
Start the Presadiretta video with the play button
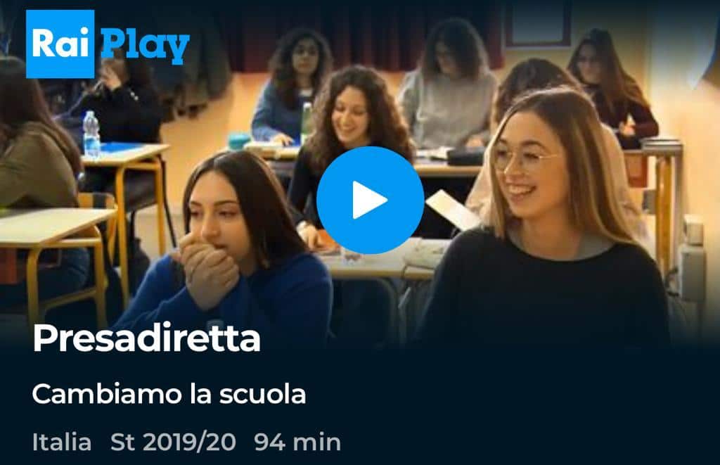(x=370, y=200)
